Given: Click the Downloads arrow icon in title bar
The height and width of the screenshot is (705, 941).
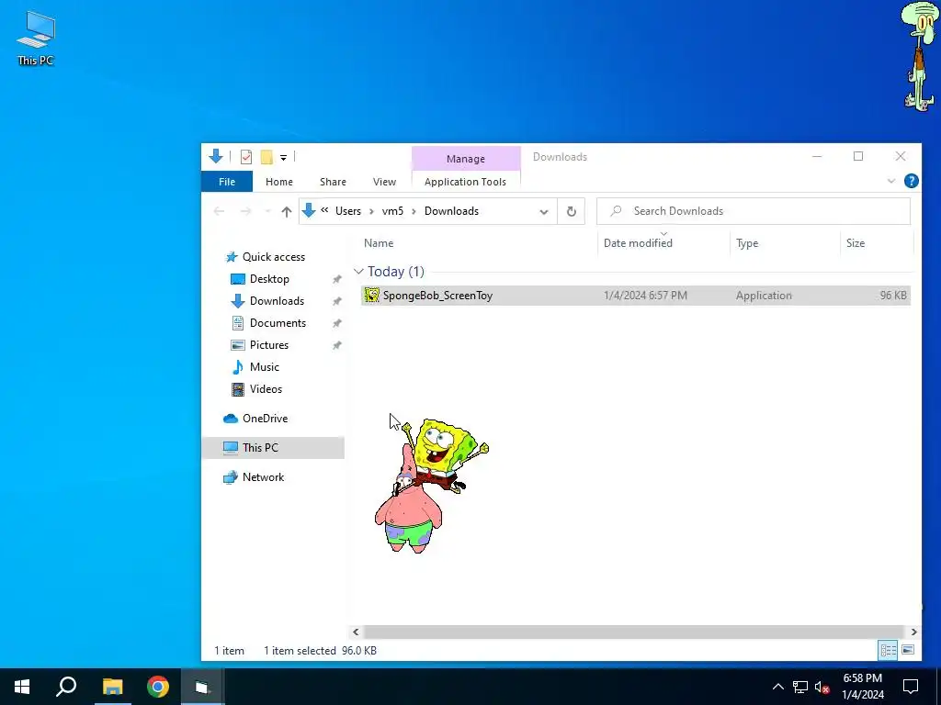Looking at the screenshot, I should (x=216, y=156).
